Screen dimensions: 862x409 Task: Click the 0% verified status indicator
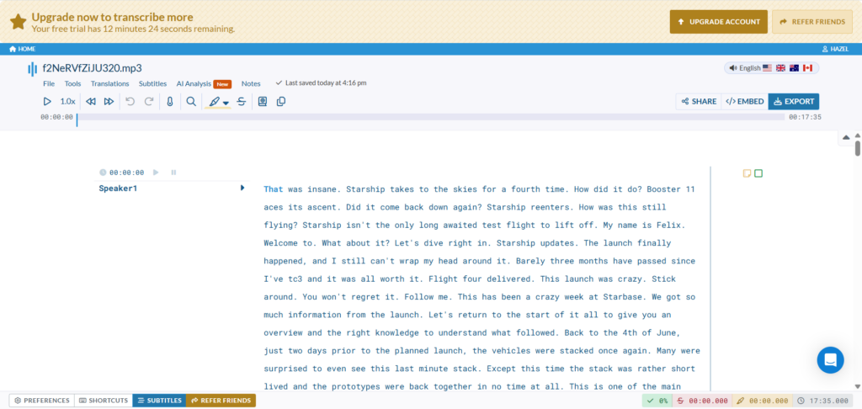(657, 401)
